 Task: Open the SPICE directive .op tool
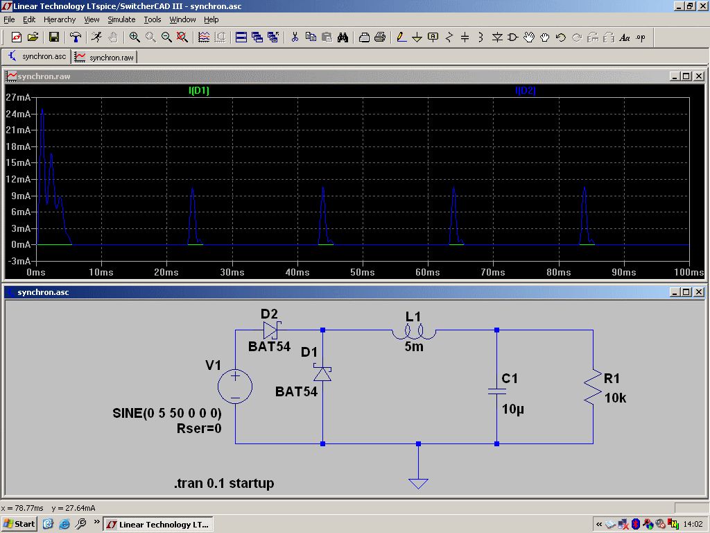coord(641,37)
